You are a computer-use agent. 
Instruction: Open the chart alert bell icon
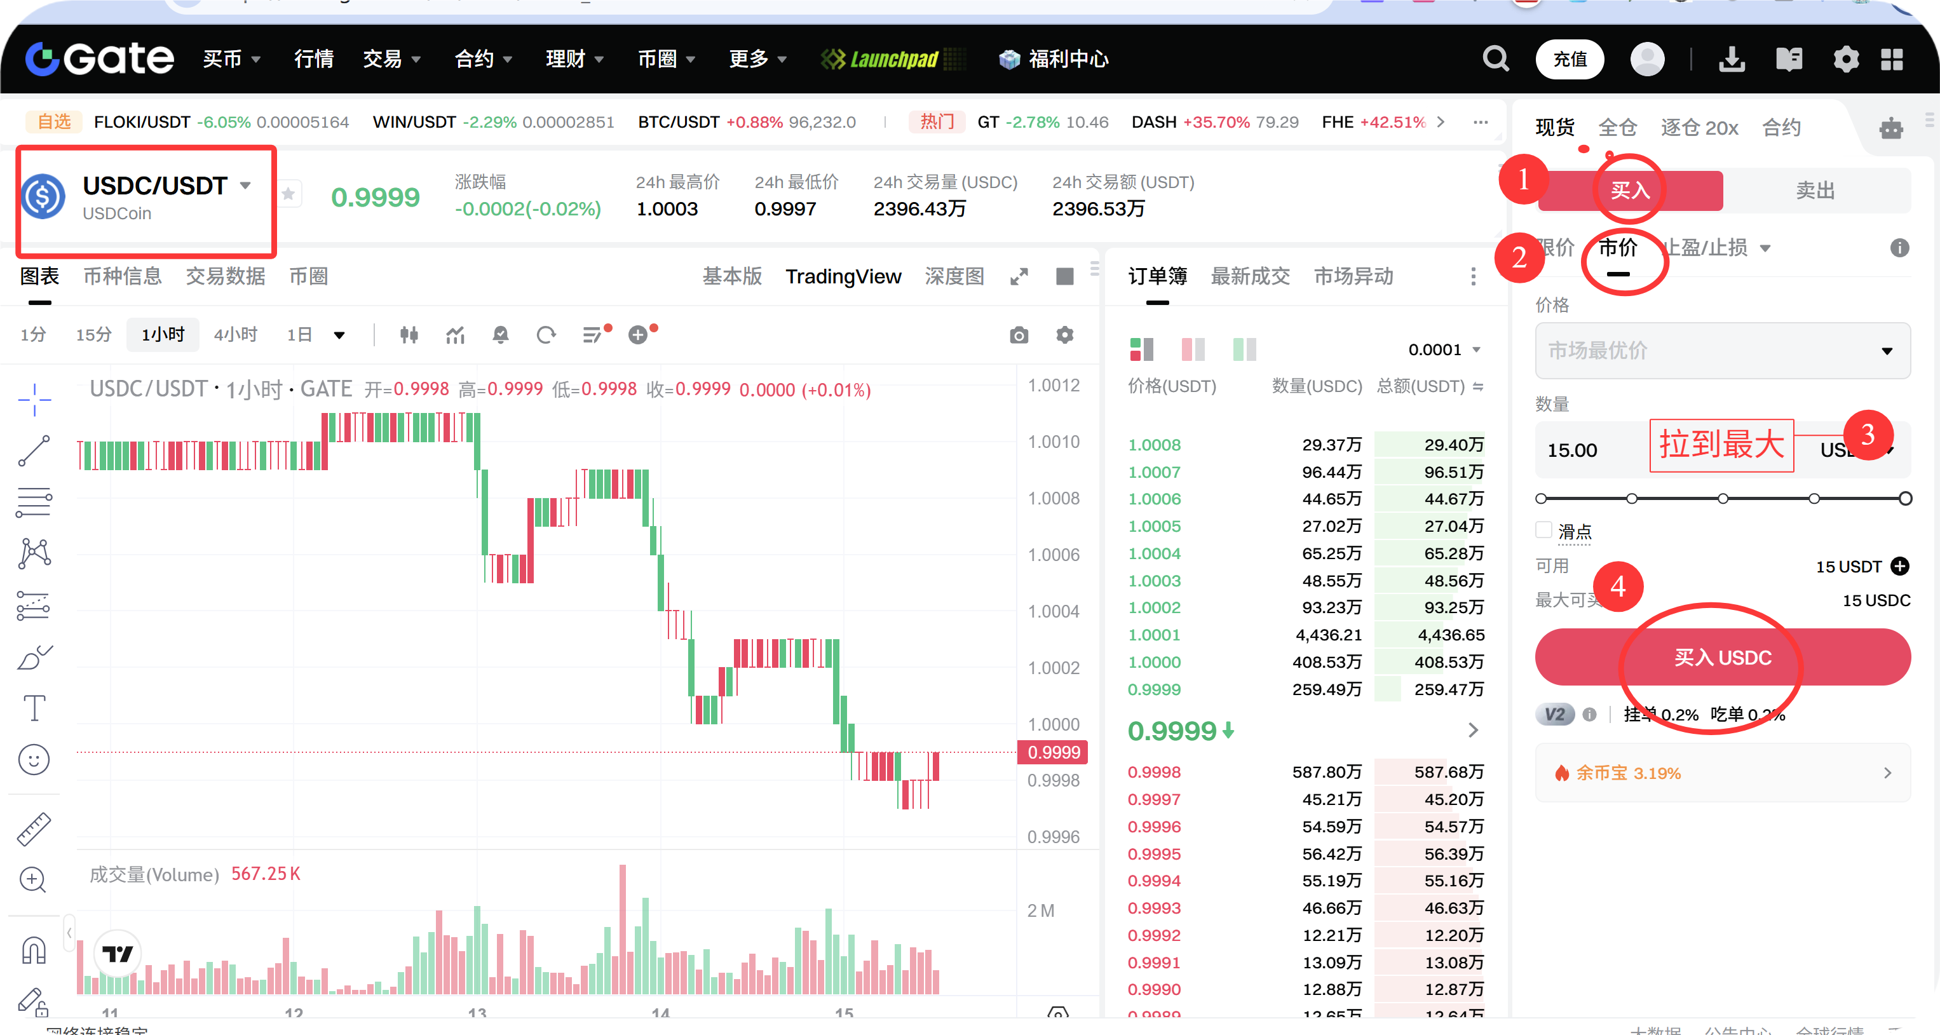pos(500,335)
